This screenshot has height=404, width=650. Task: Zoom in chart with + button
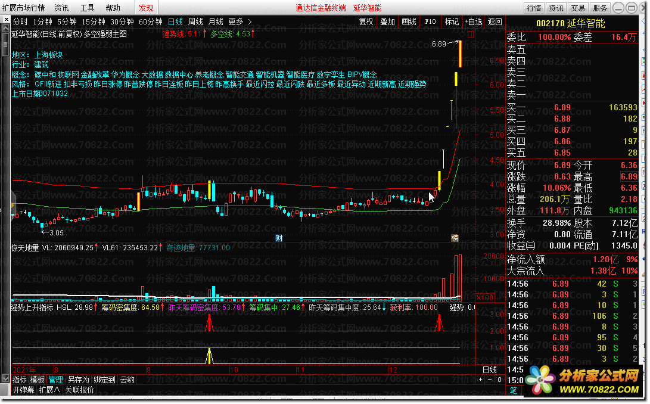pos(480,380)
